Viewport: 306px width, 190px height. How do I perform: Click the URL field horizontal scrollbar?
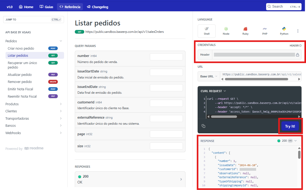click(256, 79)
